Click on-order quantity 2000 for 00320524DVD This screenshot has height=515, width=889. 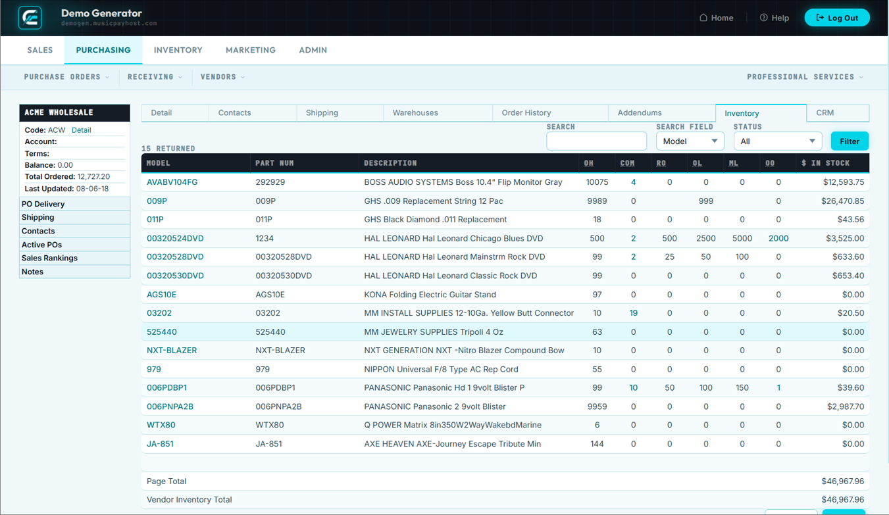pyautogui.click(x=778, y=239)
